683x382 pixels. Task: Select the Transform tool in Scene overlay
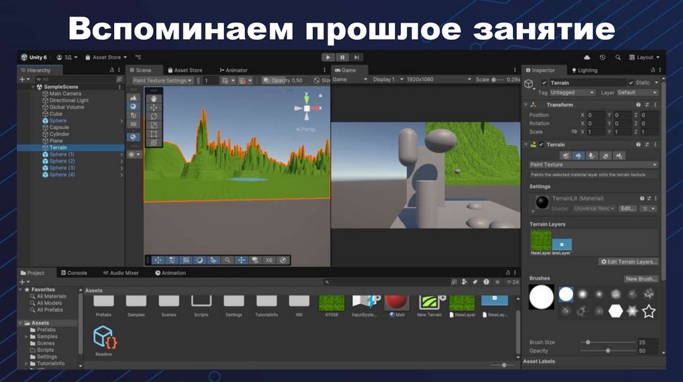(154, 142)
